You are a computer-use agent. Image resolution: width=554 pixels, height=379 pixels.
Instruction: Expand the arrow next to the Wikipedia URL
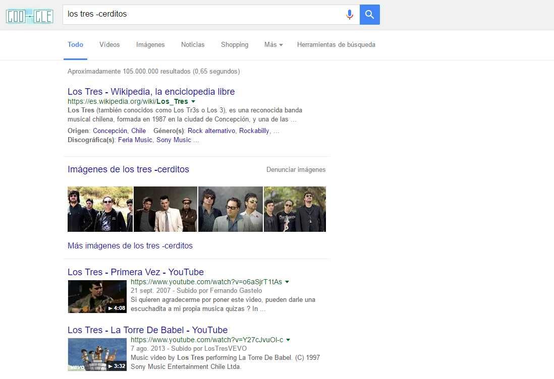pos(193,102)
